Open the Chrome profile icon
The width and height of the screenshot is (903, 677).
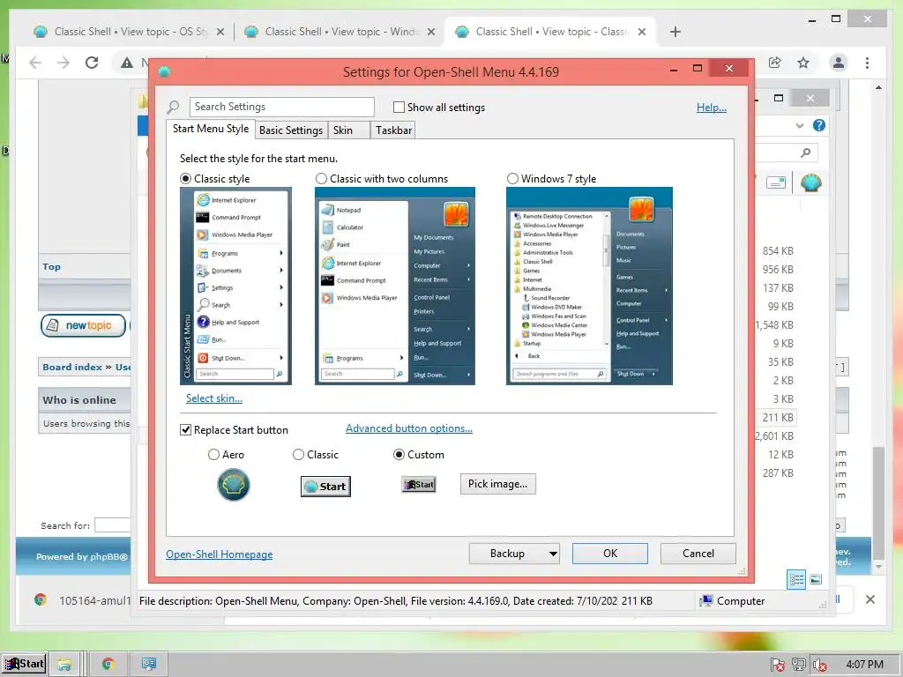pos(839,63)
